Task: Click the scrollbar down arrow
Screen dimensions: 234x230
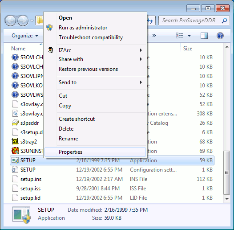Action: click(x=227, y=199)
